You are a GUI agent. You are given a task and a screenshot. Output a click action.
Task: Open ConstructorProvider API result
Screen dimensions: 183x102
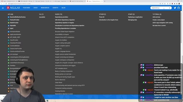click(16, 48)
